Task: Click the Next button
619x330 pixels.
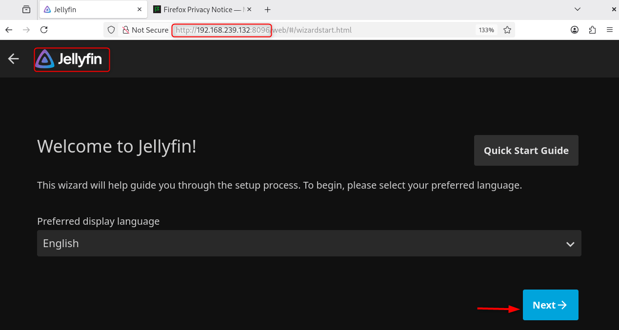Action: tap(550, 305)
